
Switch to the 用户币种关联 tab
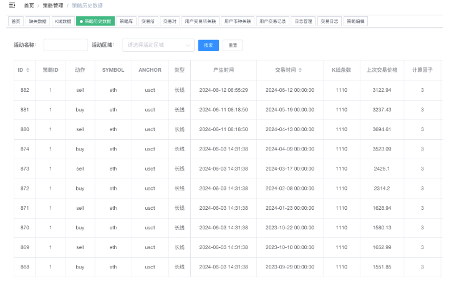tap(238, 21)
